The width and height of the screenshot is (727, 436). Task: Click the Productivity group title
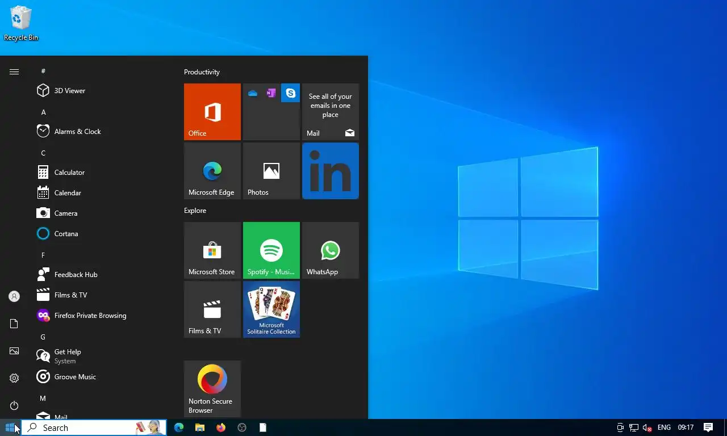tap(202, 72)
